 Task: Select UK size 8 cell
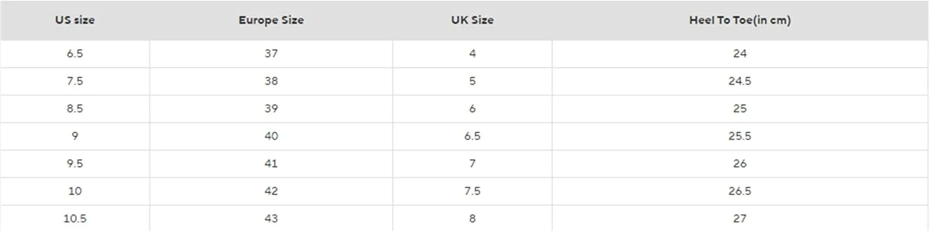point(472,218)
